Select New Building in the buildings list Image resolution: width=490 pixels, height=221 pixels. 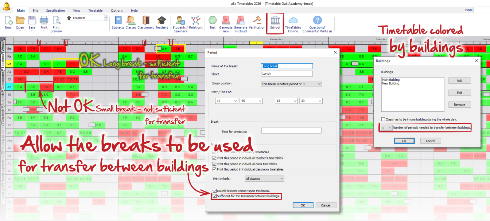point(390,83)
